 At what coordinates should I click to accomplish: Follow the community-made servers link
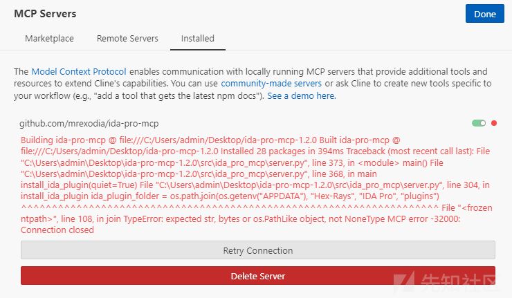coord(271,84)
